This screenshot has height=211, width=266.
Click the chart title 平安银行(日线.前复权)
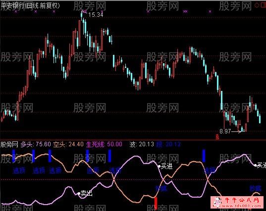pos(30,5)
